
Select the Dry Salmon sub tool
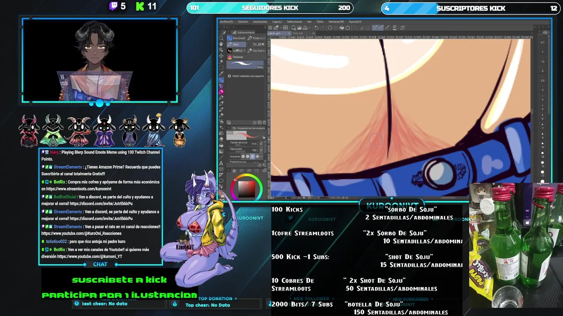(x=256, y=50)
